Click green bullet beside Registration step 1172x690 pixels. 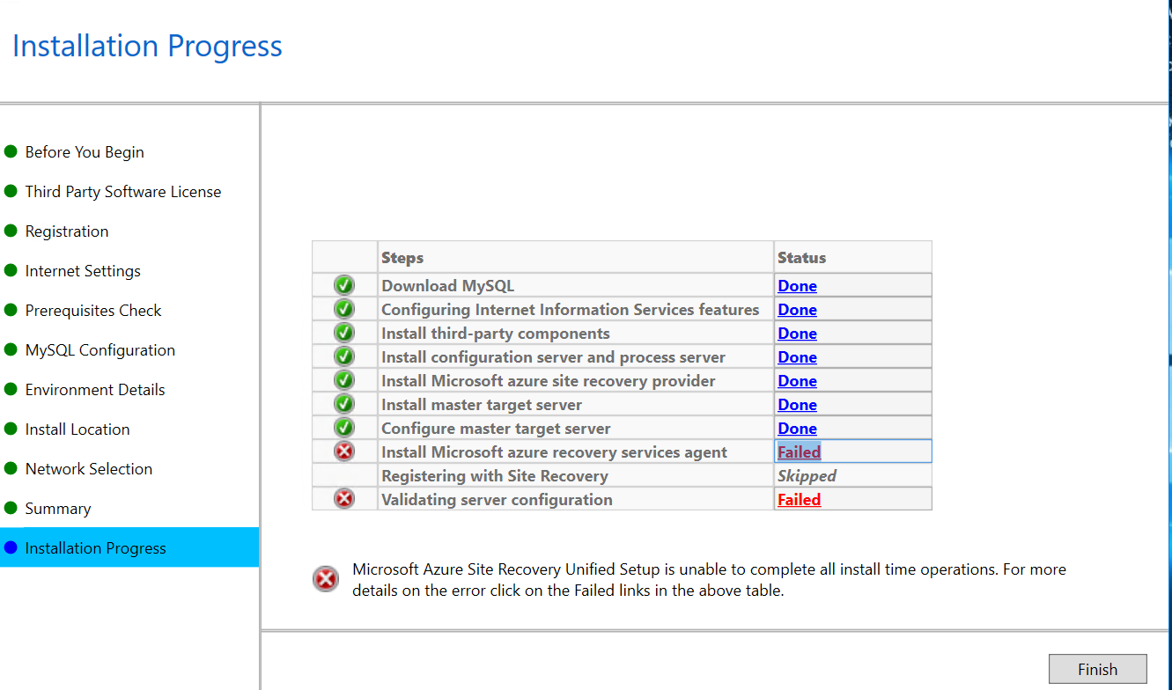[x=11, y=231]
